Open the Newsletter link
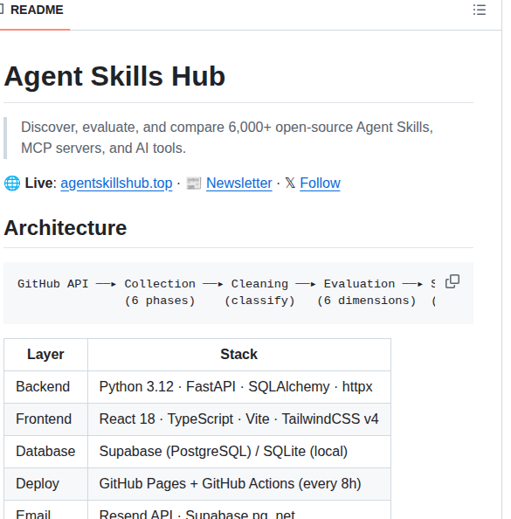This screenshot has width=511, height=519. (239, 183)
